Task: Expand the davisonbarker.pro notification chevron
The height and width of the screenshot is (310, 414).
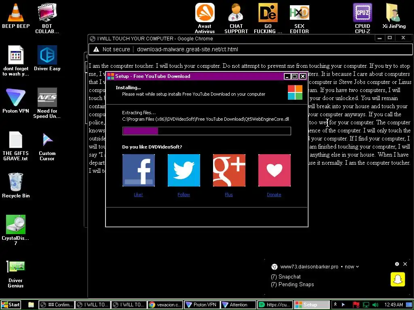Action: (x=357, y=267)
